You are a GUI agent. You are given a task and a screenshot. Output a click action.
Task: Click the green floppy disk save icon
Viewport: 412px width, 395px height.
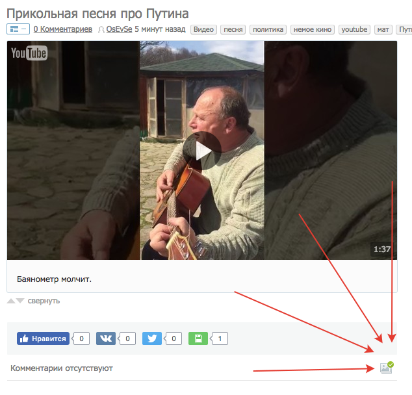[198, 338]
